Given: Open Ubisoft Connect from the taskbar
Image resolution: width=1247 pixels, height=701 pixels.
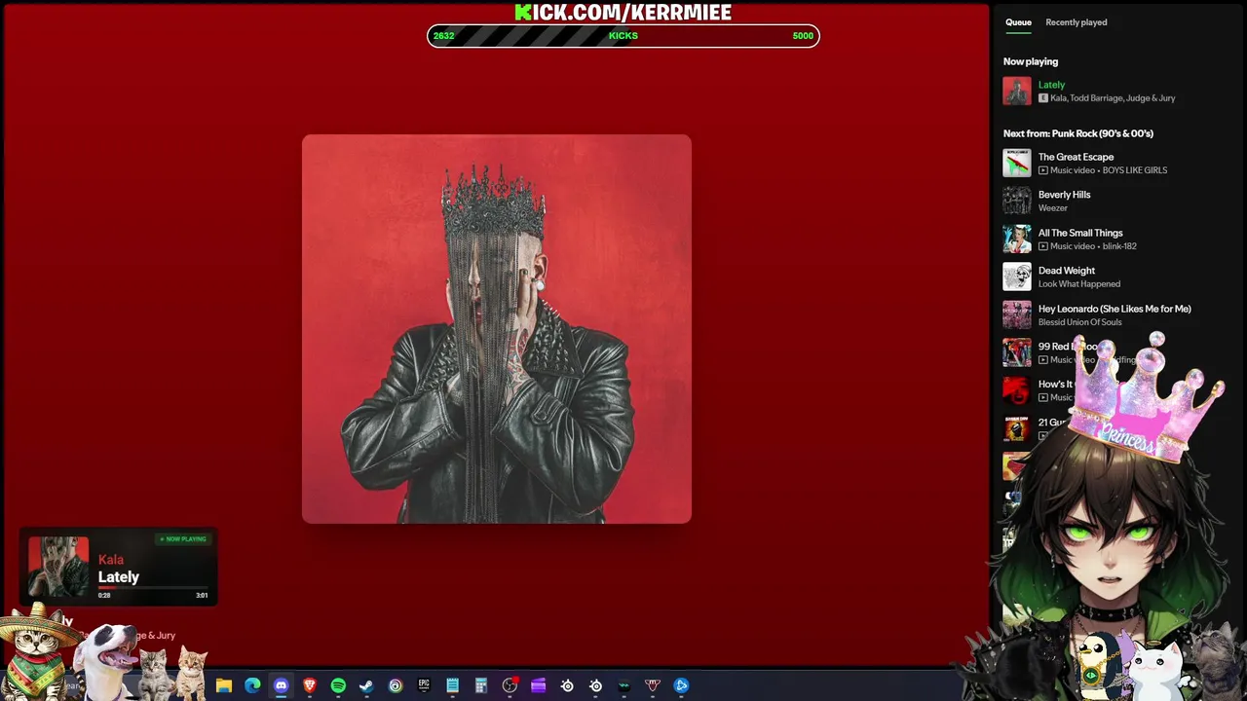Looking at the screenshot, I should 396,685.
